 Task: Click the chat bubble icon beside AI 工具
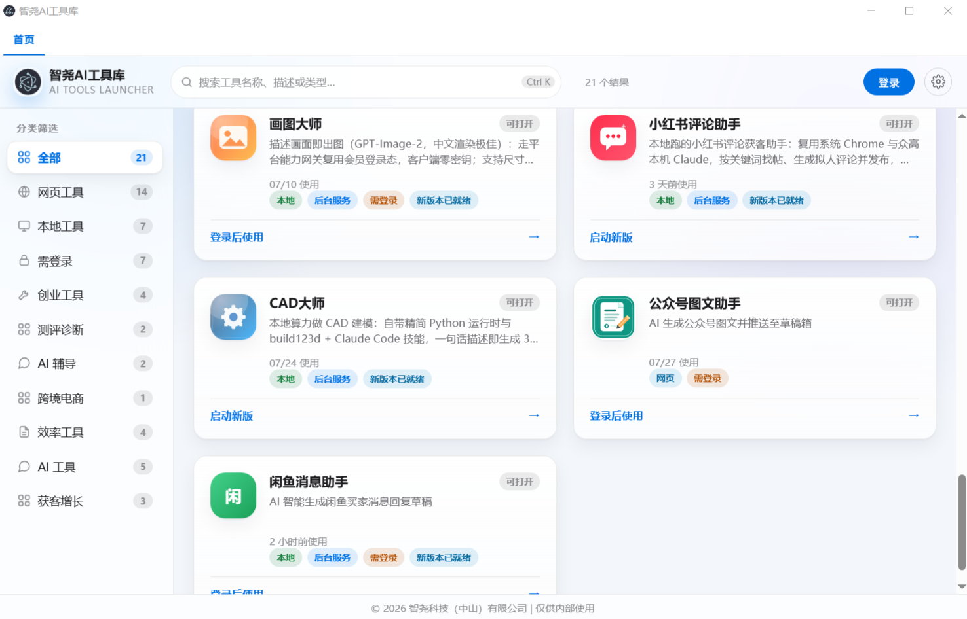click(24, 467)
